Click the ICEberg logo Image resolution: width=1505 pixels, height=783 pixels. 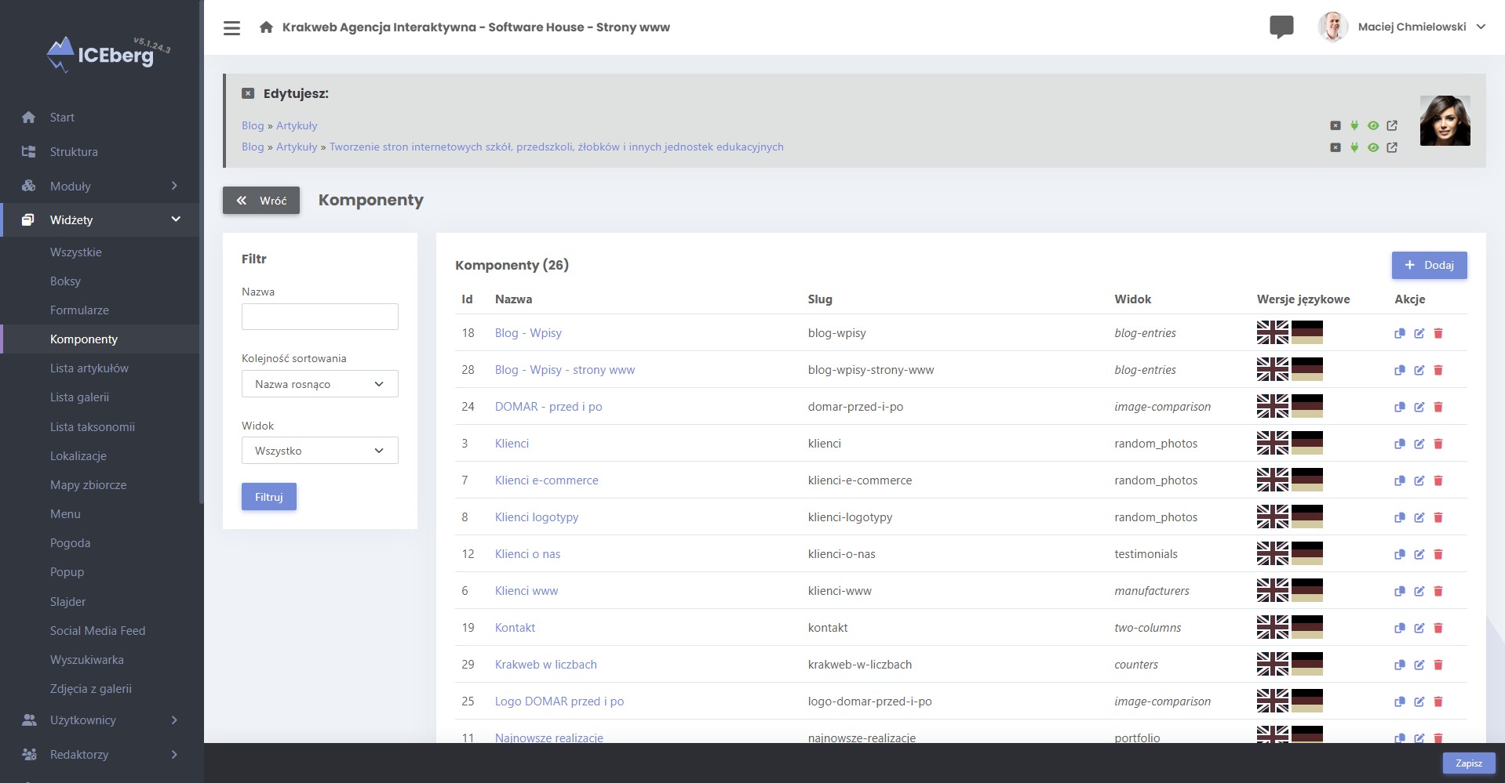pos(107,55)
